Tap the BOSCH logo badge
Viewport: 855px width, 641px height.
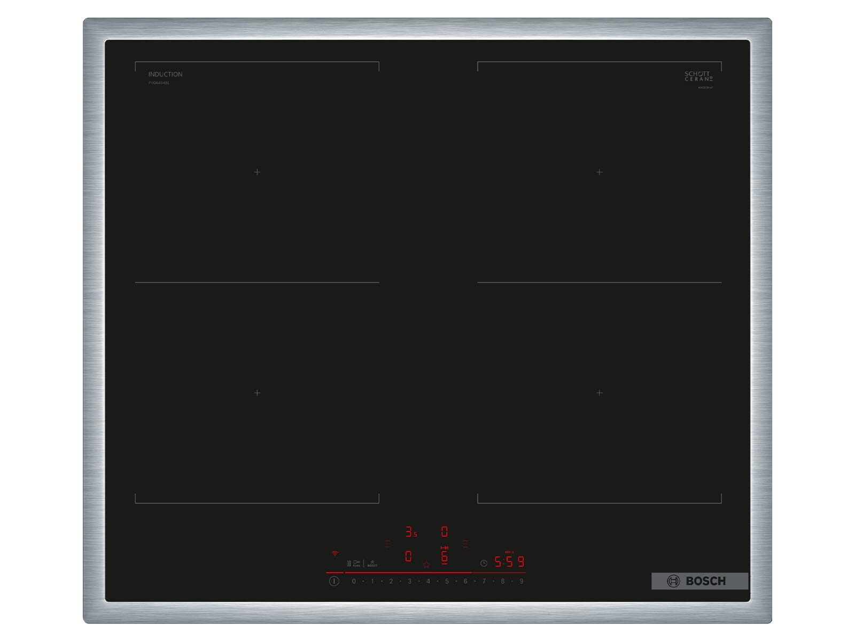(699, 581)
